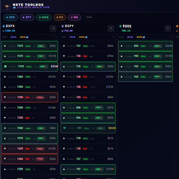This screenshot has width=179, height=179.
Task: Click ITM badge on SPX 7375 CALL $80k row
Action: click(x=41, y=46)
